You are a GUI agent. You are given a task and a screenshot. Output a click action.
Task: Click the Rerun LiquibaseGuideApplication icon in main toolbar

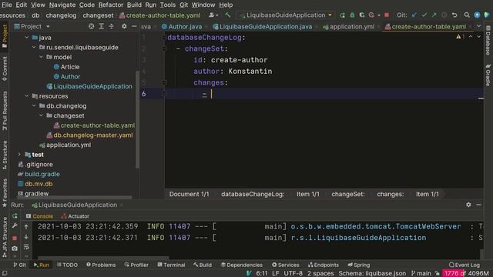pos(342,15)
